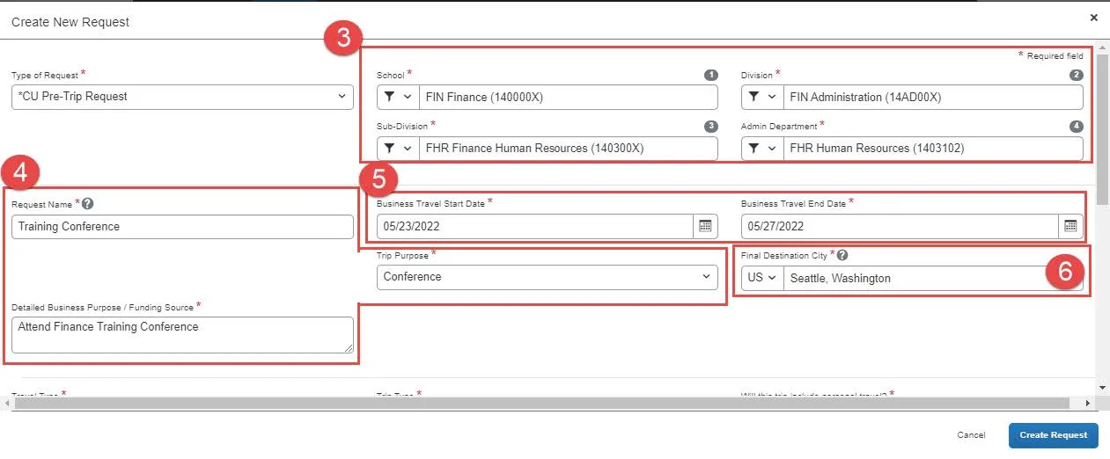Image resolution: width=1110 pixels, height=459 pixels.
Task: Click the horizontal scrollbar left arrow
Action: click(x=7, y=403)
